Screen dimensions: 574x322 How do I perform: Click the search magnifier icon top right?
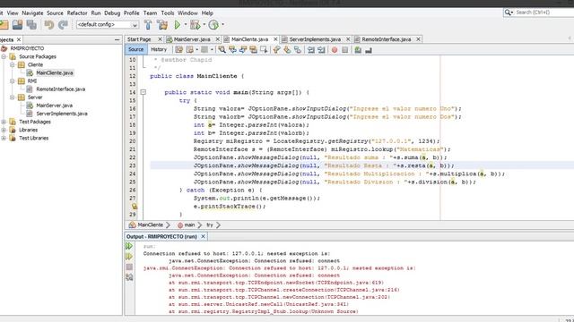tap(508, 13)
